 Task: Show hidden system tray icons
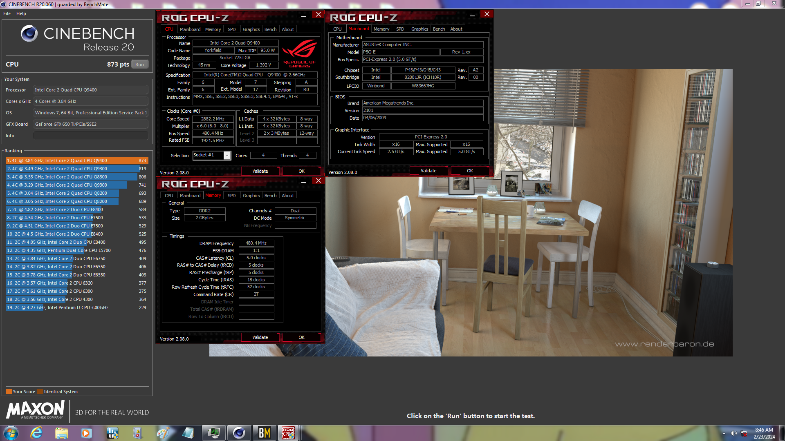[x=724, y=433]
